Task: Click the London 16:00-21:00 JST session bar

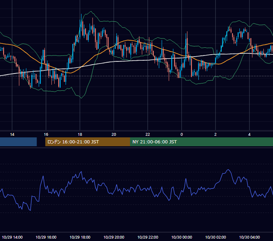Action: point(88,142)
